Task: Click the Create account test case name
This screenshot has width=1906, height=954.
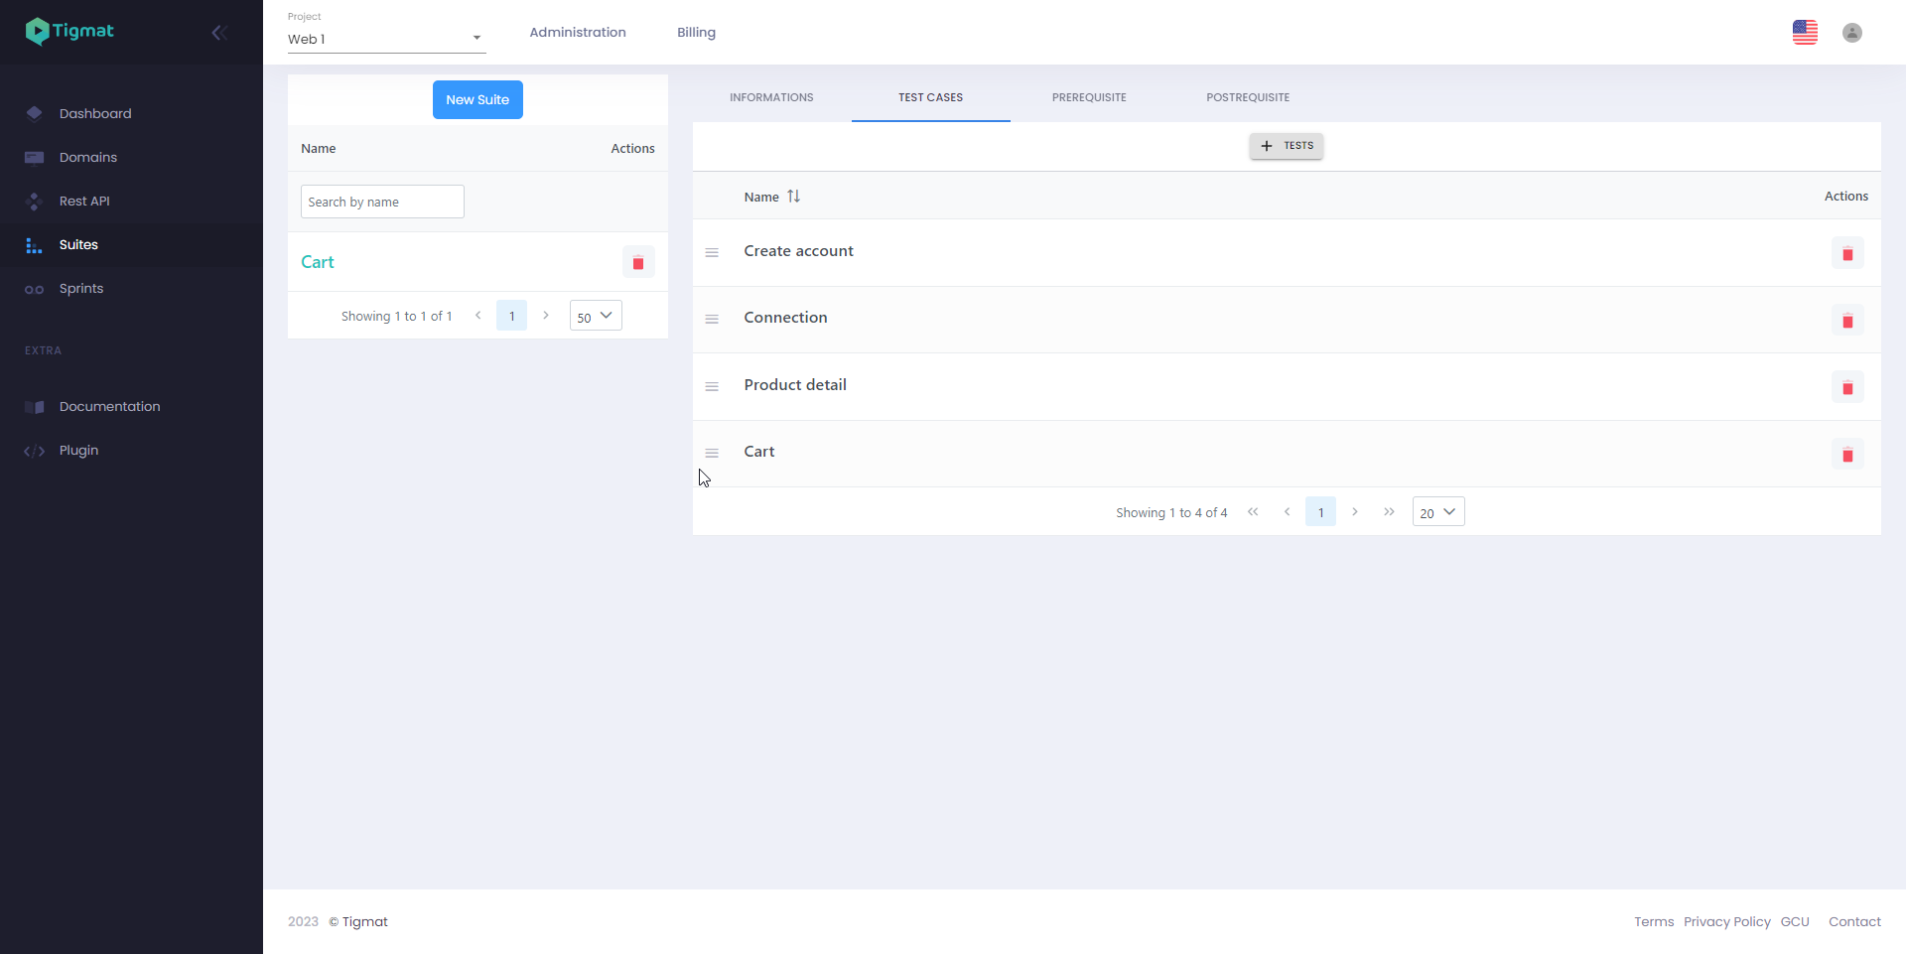Action: click(x=799, y=251)
